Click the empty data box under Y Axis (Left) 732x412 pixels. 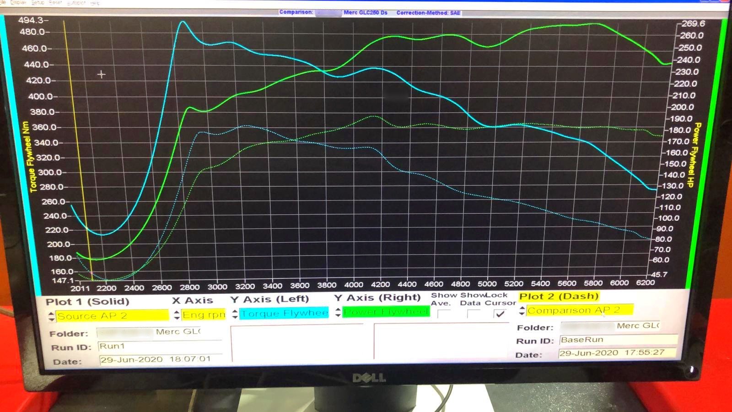[297, 343]
